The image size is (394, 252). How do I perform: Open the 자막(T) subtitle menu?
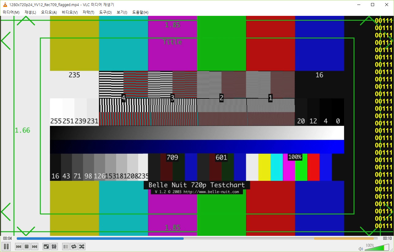[x=88, y=12]
